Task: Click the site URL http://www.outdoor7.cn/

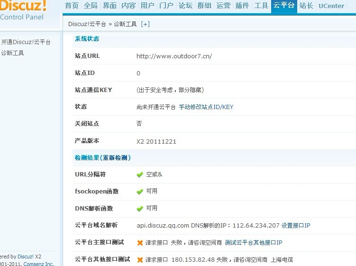Action: [174, 56]
